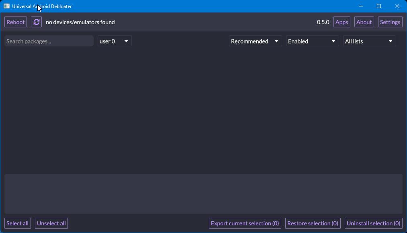
Task: Open the Recommended filter dropdown
Action: coord(255,41)
